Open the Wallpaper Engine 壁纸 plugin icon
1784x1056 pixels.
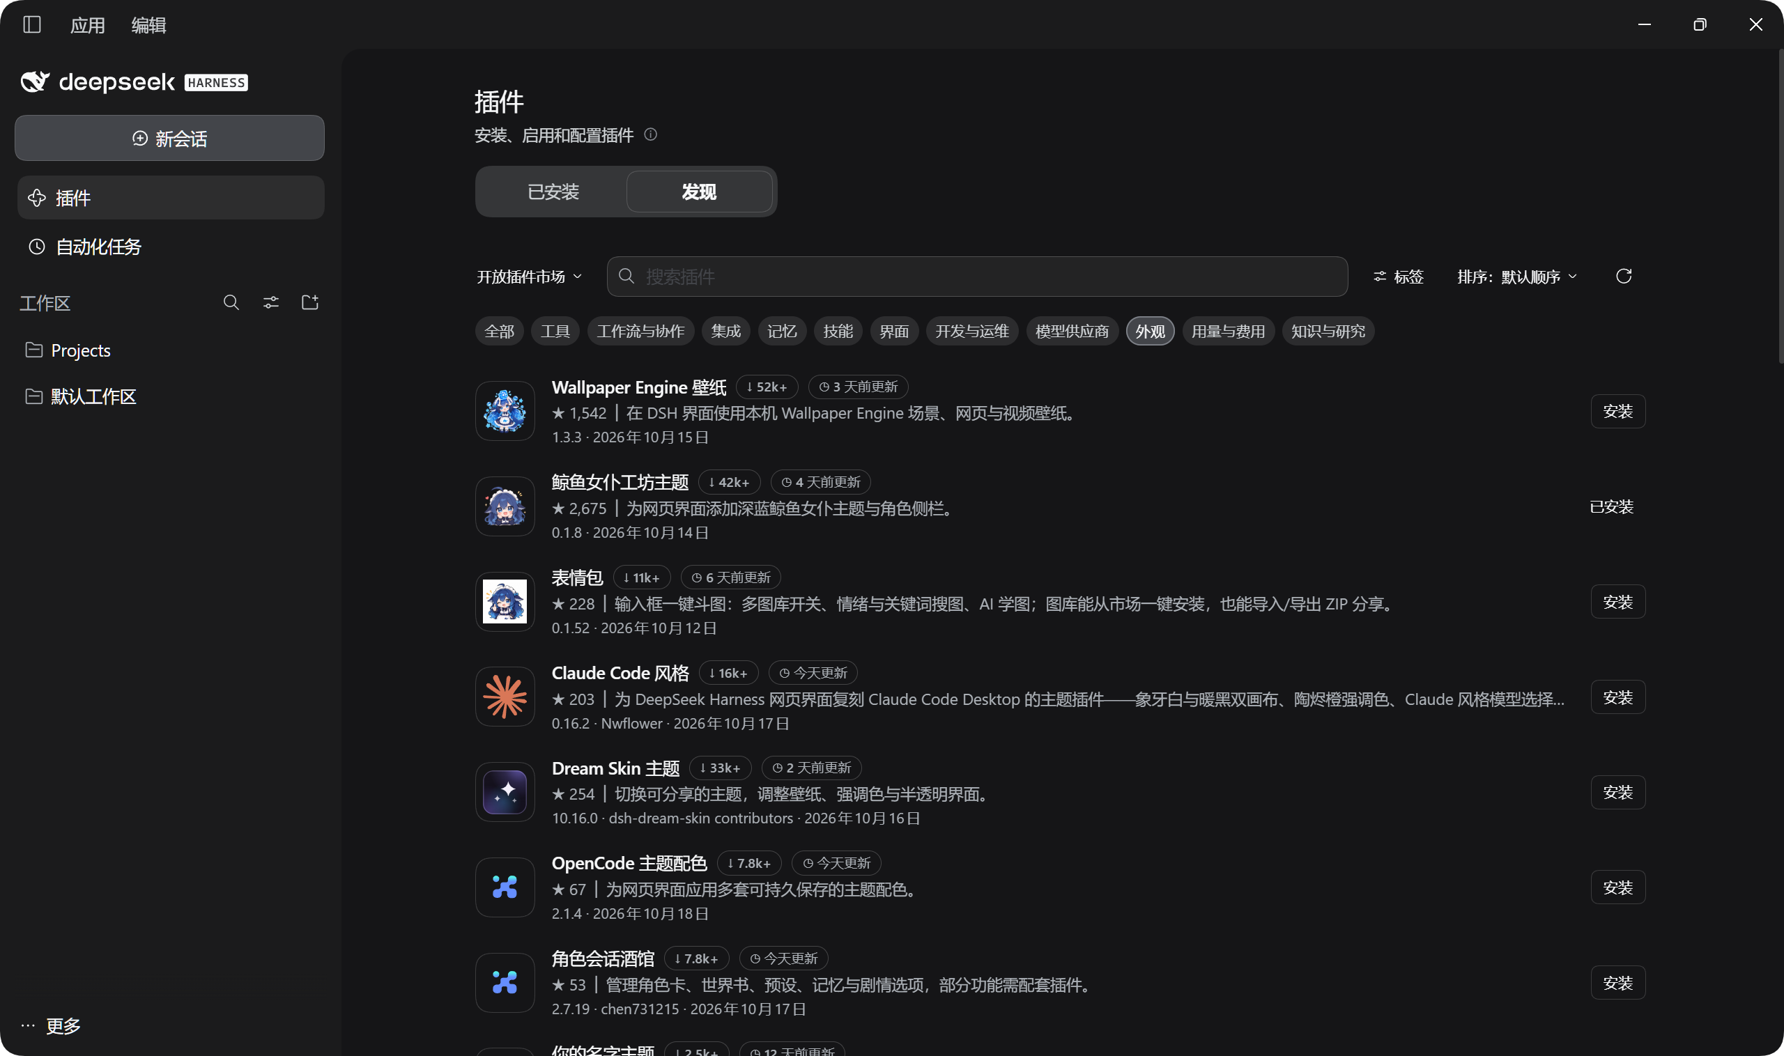click(x=505, y=411)
